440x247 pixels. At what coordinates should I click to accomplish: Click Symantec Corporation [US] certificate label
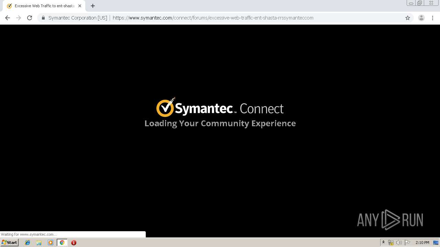pos(78,18)
